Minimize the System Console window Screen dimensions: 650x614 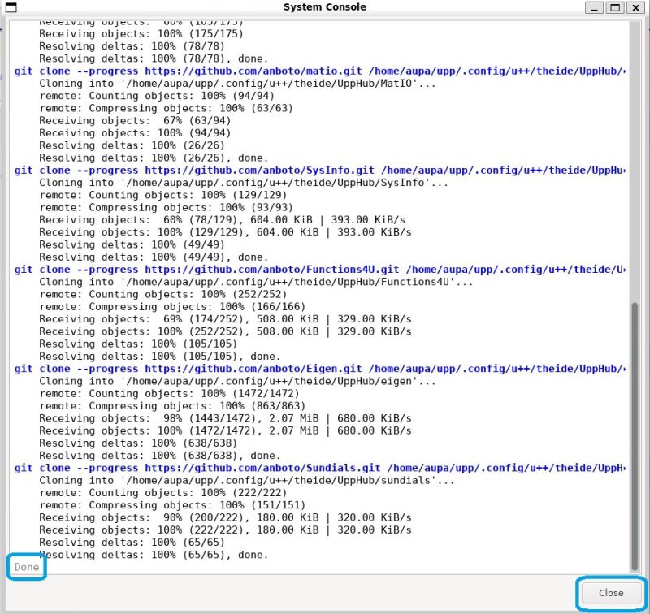tap(594, 8)
